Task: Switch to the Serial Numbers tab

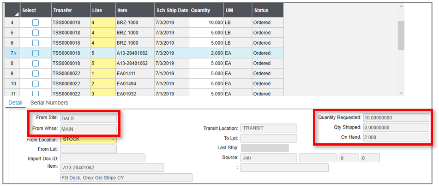Action: [49, 102]
